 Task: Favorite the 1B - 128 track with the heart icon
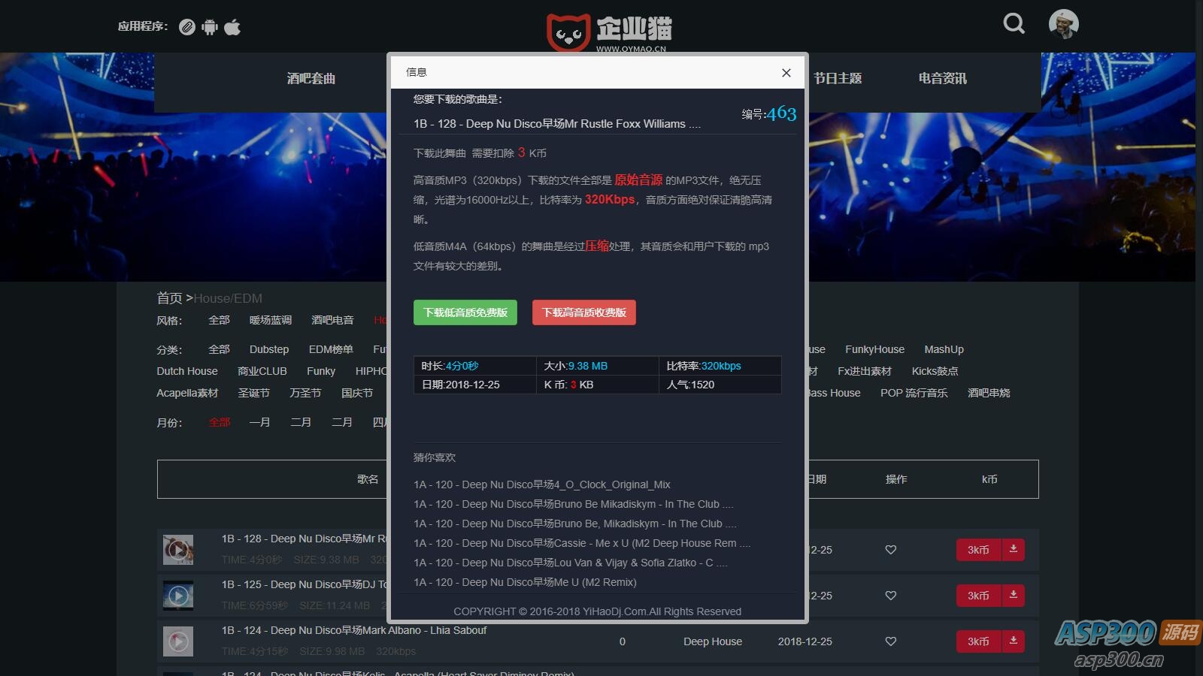point(890,549)
